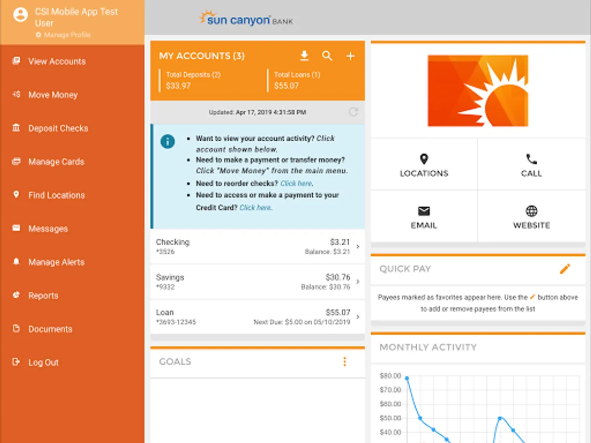Click the MY ACCOUNTS (3) header

(x=202, y=56)
